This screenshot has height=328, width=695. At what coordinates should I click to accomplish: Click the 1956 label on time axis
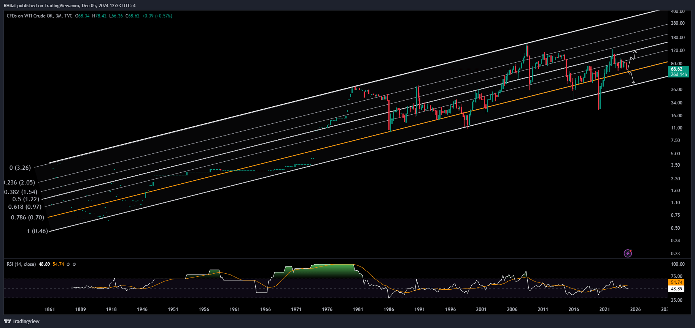(204, 309)
